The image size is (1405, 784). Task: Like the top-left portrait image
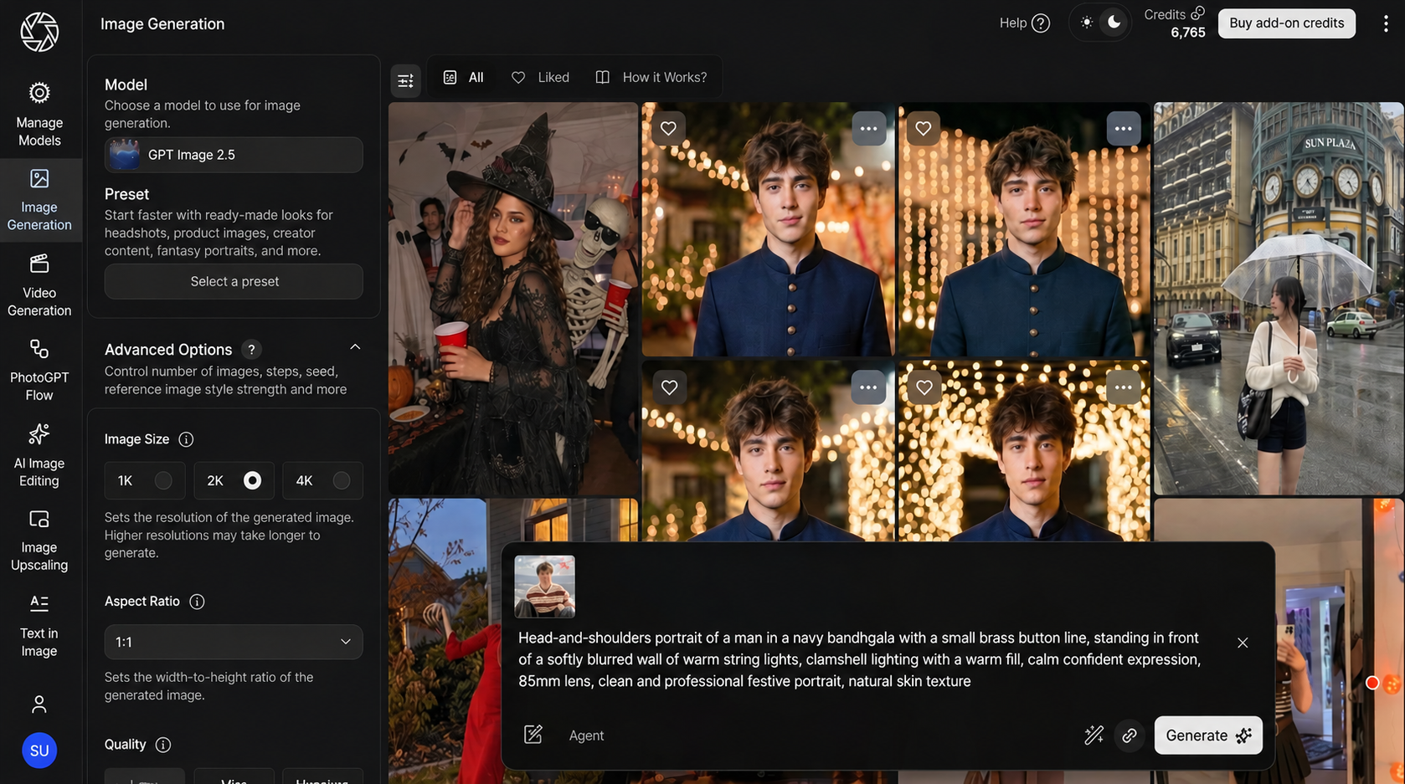(668, 128)
